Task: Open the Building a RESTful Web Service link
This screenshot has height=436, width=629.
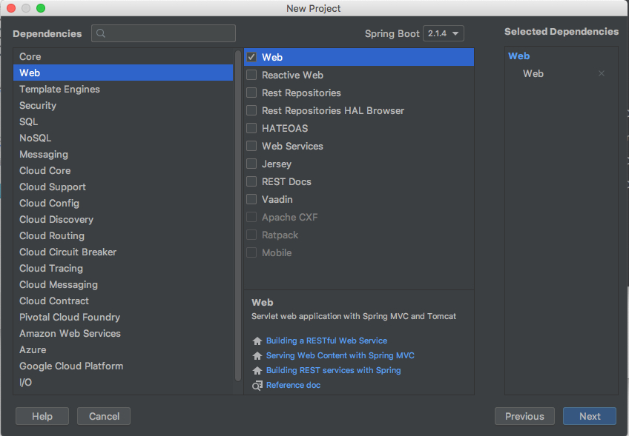Action: click(x=326, y=341)
